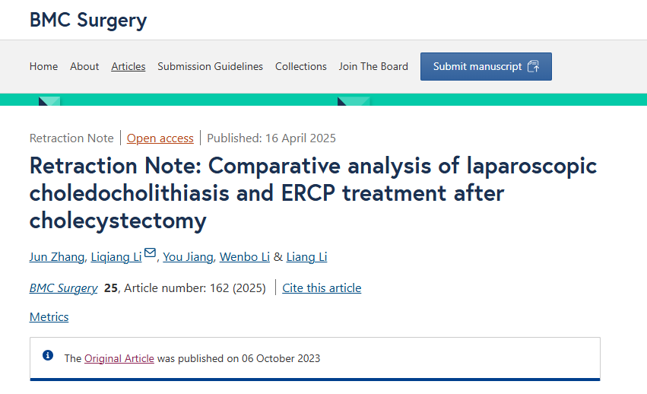Open Cite this article link
Screen dimensions: 647x394
point(322,288)
